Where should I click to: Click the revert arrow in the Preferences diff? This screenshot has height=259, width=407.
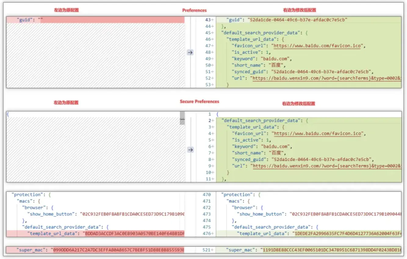(190, 52)
